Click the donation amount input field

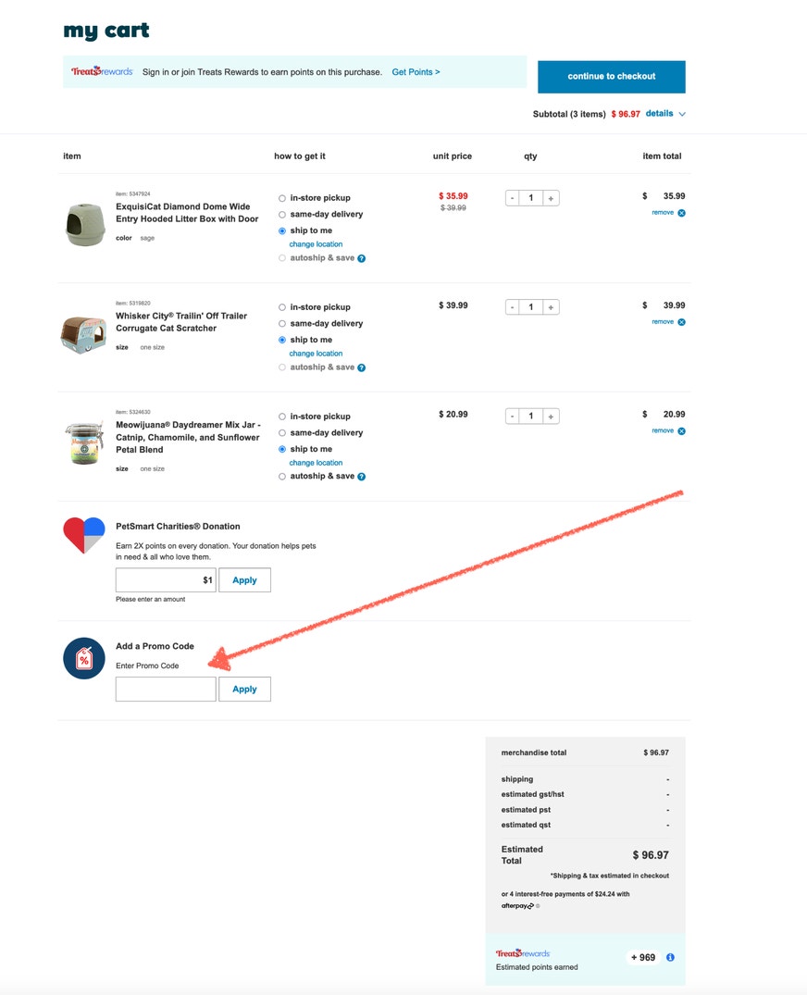click(166, 580)
